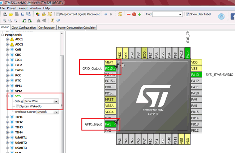Click the Load Project folder icon

(x=11, y=14)
